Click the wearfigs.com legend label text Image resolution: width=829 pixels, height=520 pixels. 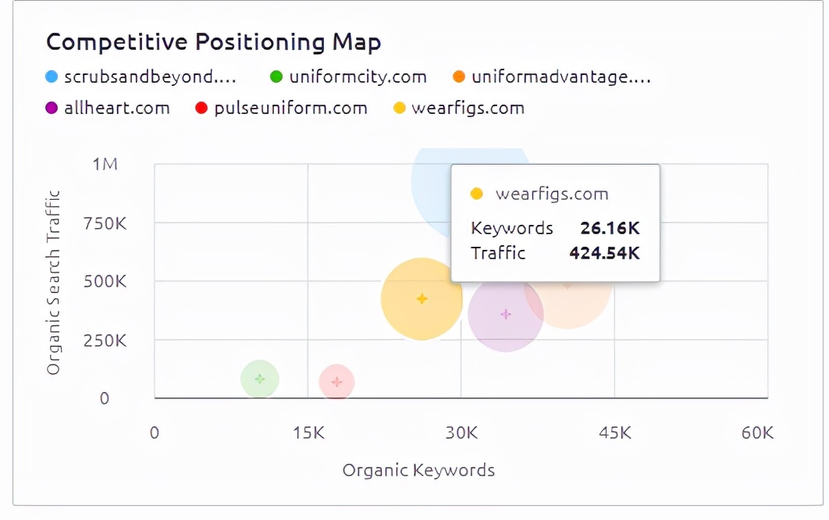[x=468, y=108]
